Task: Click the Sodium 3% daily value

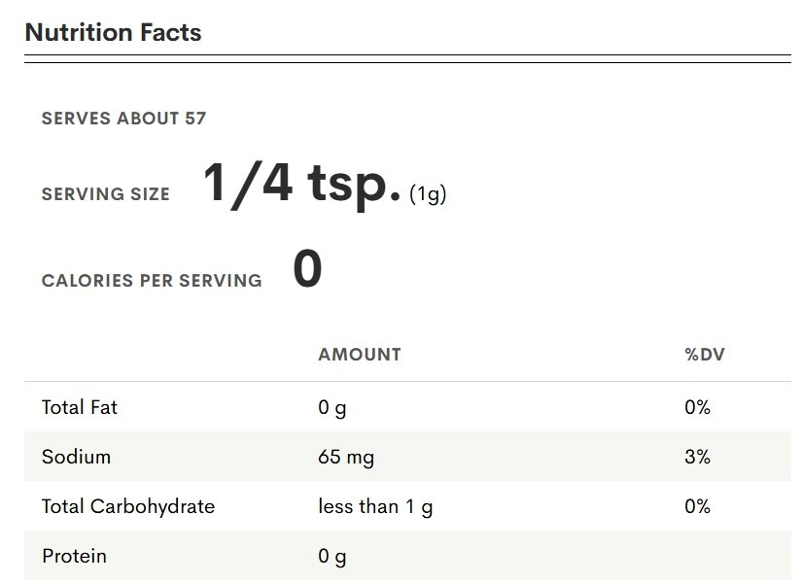Action: point(698,457)
